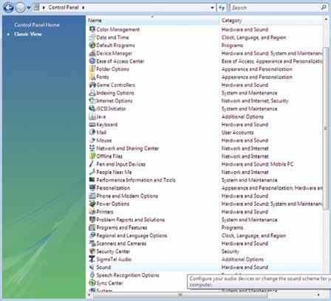Open Pen and Input Devices icon
Viewport: 331px width, 301px height.
pos(92,164)
